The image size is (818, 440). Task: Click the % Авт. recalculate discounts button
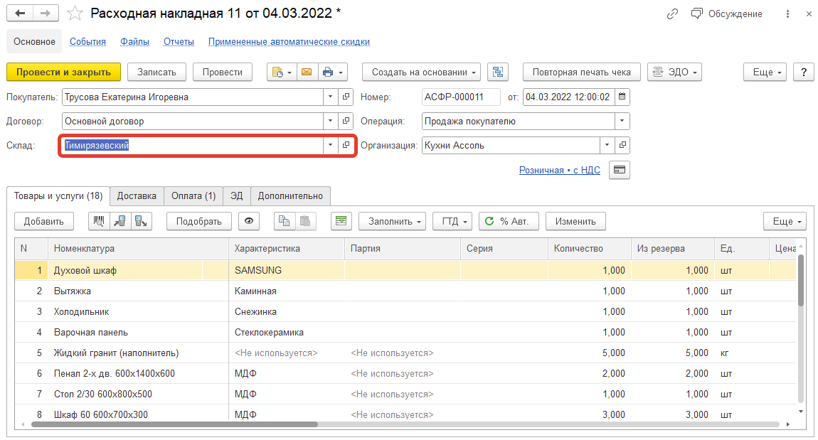click(x=509, y=221)
